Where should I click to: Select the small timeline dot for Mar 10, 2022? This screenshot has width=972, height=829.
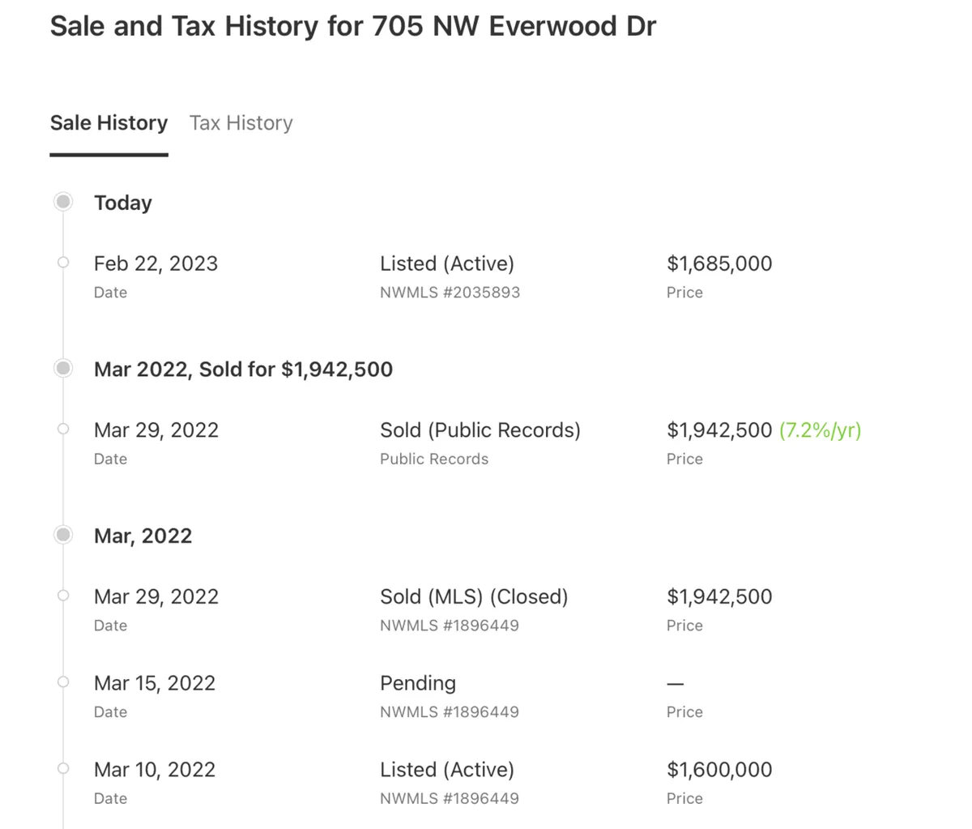point(63,768)
